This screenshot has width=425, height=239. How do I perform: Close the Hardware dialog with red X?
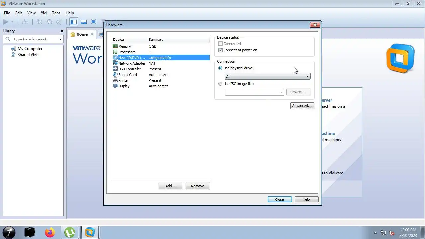pyautogui.click(x=315, y=25)
